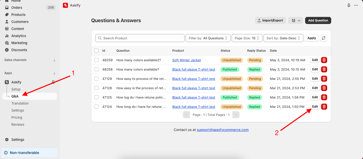Open the Page Size 10 dropdown
363x159 pixels.
pyautogui.click(x=247, y=38)
